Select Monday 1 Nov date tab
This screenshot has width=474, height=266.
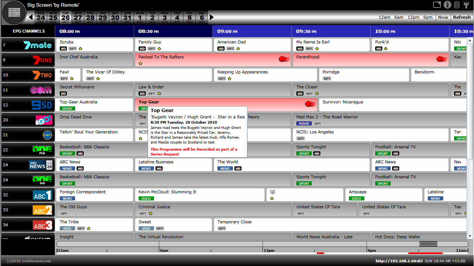point(140,17)
